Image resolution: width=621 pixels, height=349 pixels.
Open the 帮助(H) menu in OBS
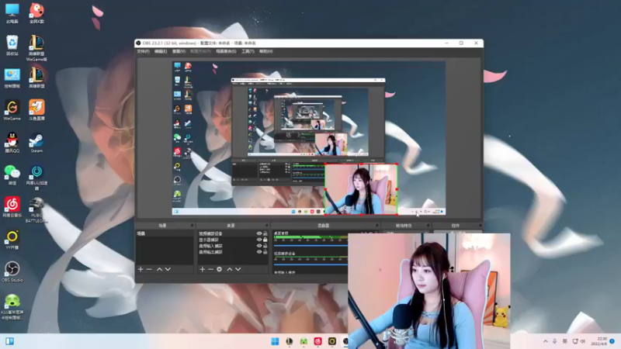[265, 51]
